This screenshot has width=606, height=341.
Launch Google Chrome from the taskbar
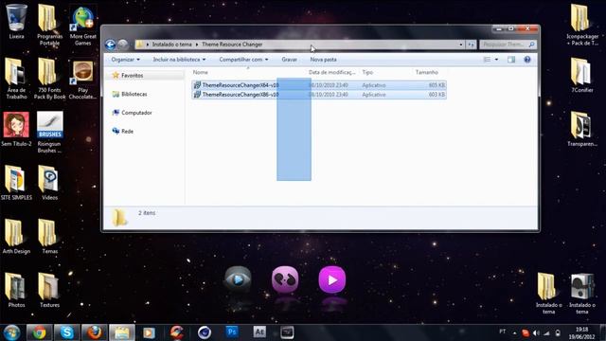click(x=39, y=332)
